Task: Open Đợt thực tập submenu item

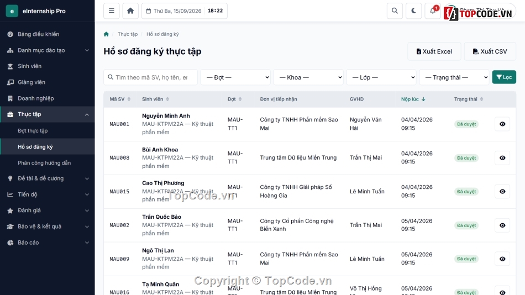Action: (x=47, y=130)
